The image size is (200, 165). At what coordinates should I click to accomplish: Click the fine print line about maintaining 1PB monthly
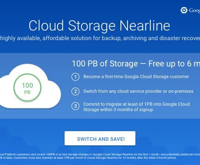(88, 158)
